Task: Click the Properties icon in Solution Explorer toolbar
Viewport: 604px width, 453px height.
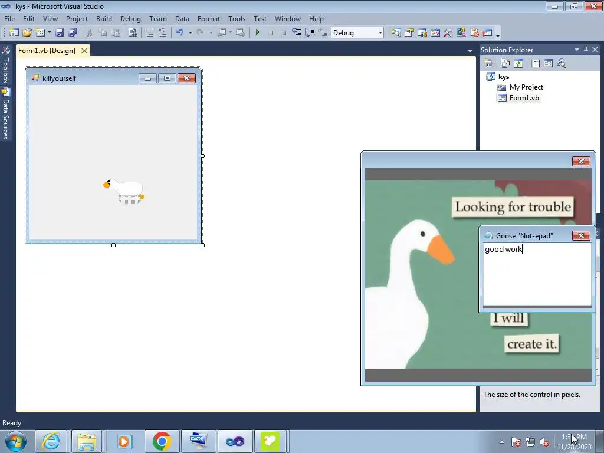Action: tap(488, 63)
